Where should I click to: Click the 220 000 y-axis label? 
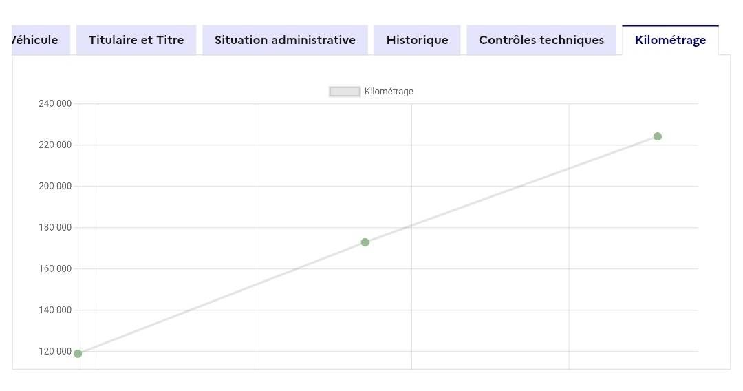[x=55, y=145]
